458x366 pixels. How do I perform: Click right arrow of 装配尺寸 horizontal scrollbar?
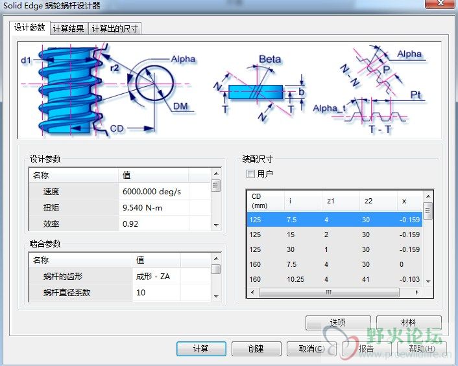click(417, 292)
